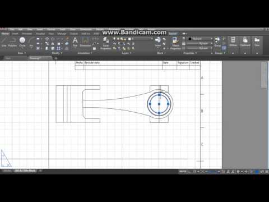Activate the Circle tool
Image resolution: width=269 pixels, height=202 pixels.
22,42
